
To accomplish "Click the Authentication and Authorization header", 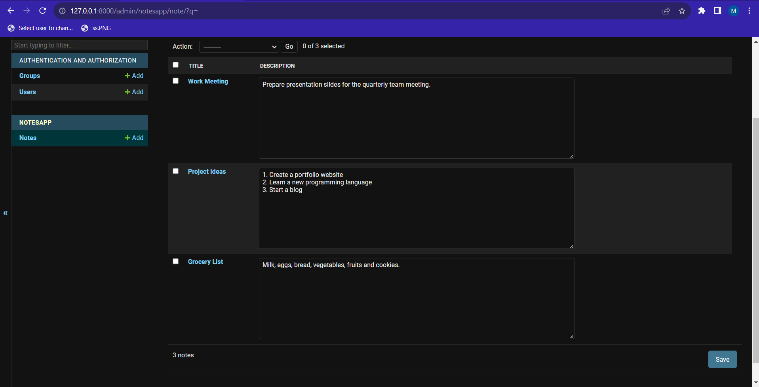I will pyautogui.click(x=78, y=61).
